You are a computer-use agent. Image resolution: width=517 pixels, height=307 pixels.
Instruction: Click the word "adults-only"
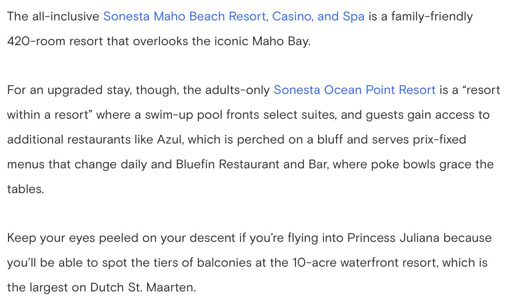coord(237,90)
